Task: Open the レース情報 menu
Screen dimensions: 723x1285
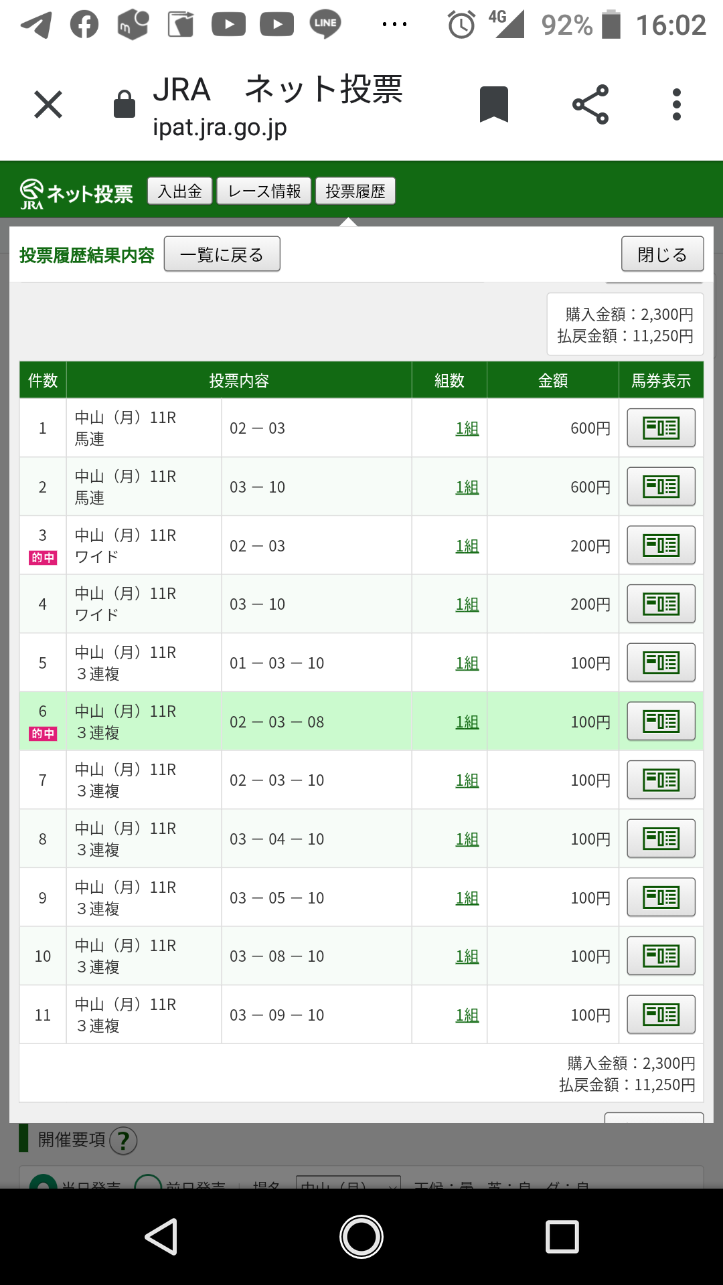Action: pos(264,191)
